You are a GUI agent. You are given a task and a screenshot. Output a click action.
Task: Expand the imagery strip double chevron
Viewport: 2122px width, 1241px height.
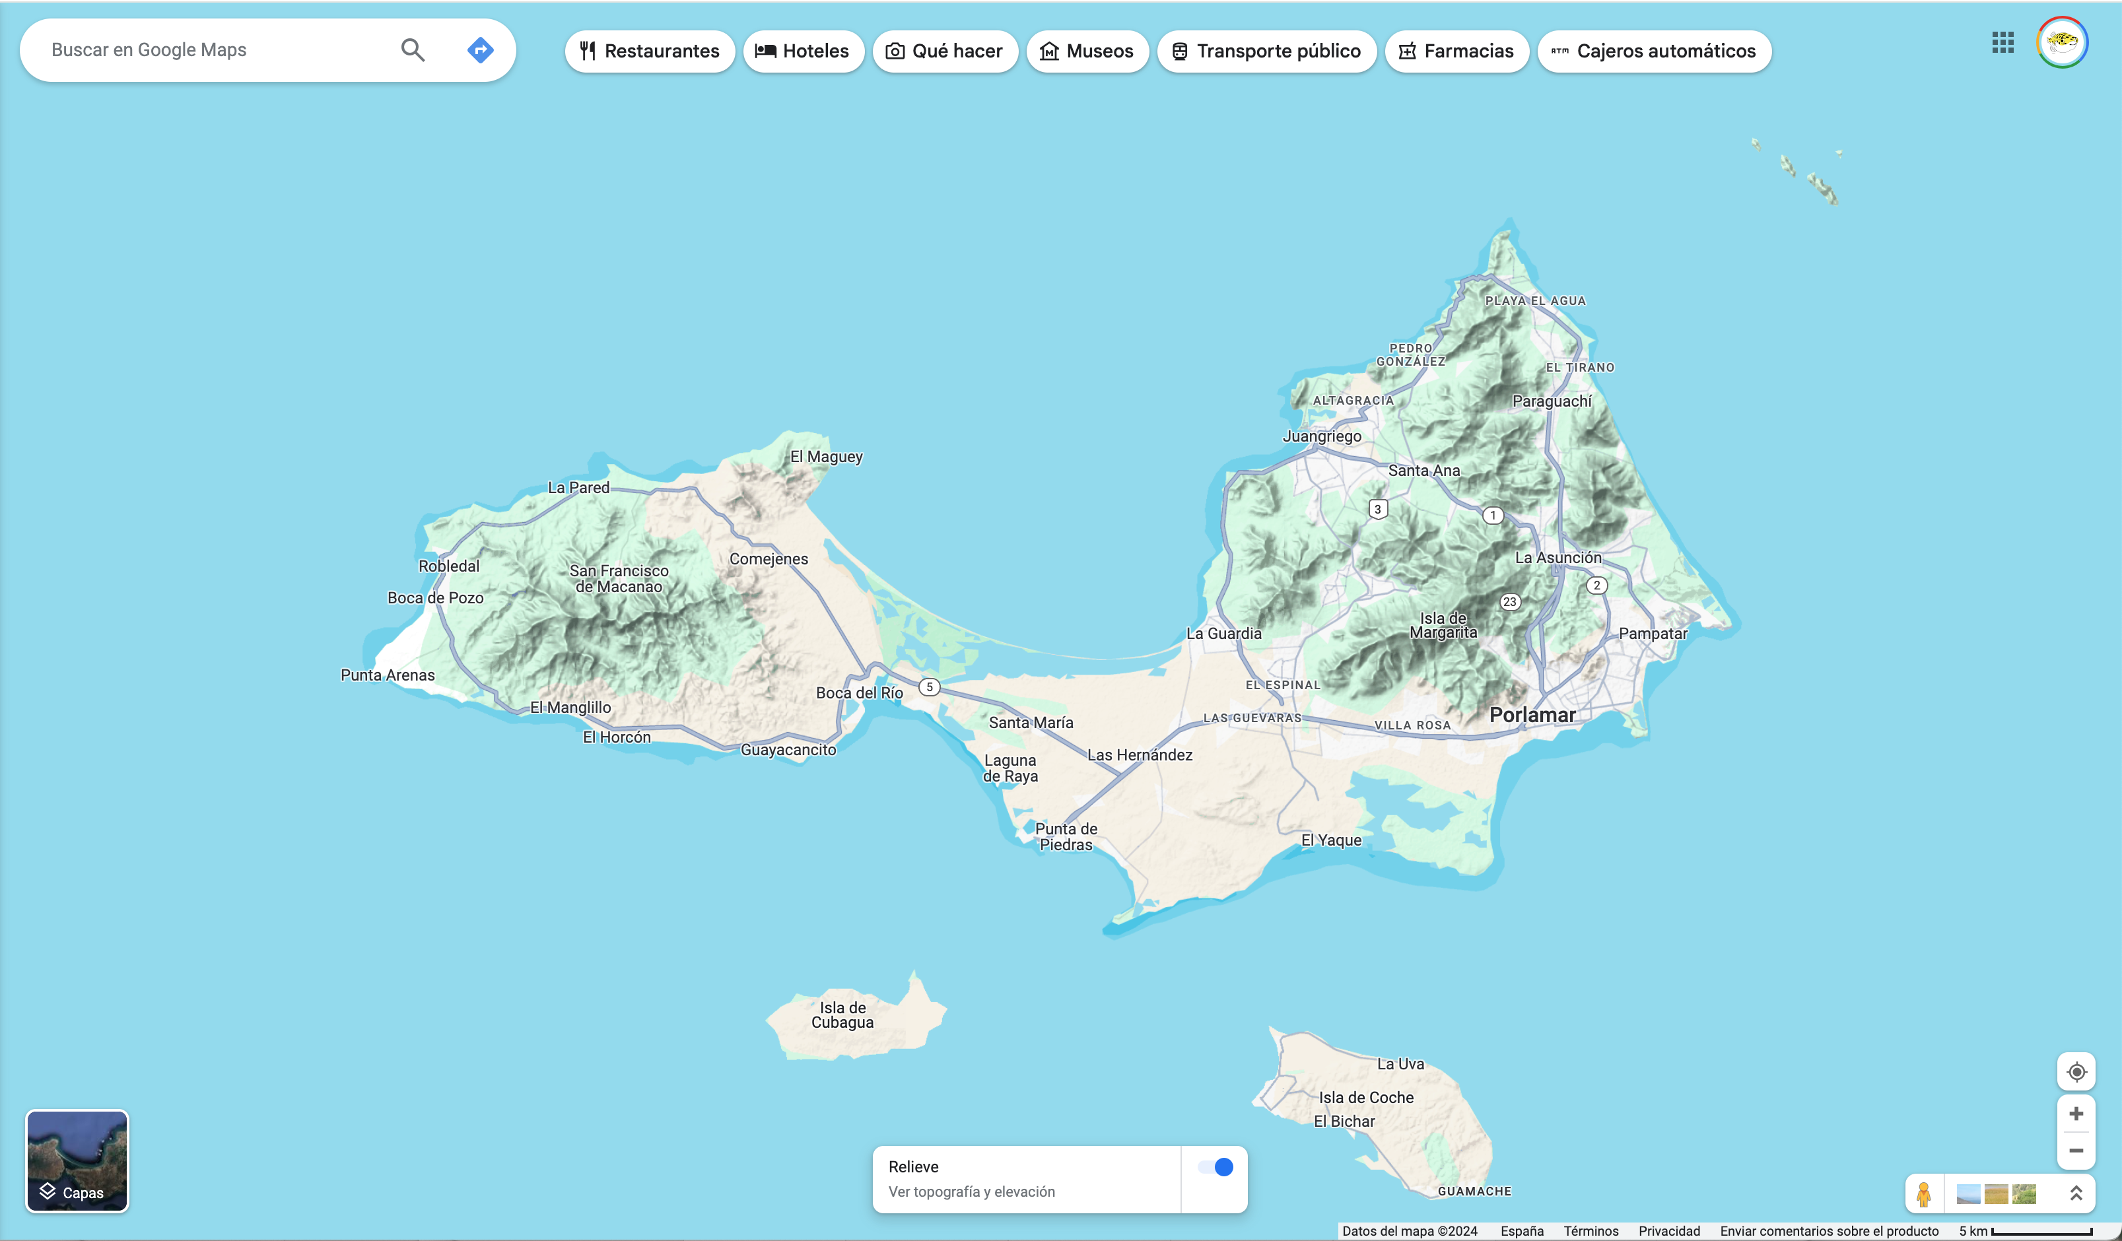(x=2076, y=1194)
